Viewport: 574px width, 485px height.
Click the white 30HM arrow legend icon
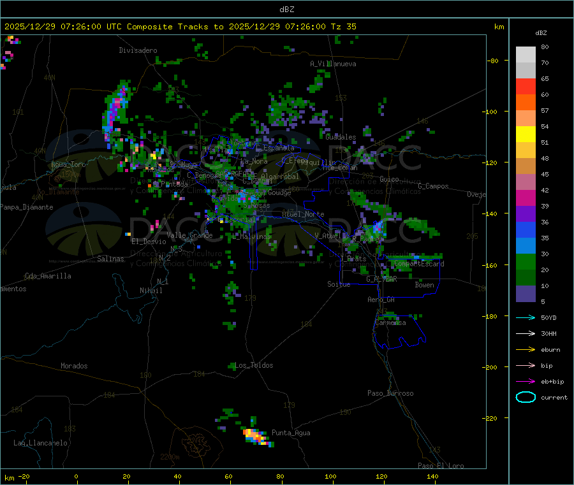(526, 333)
